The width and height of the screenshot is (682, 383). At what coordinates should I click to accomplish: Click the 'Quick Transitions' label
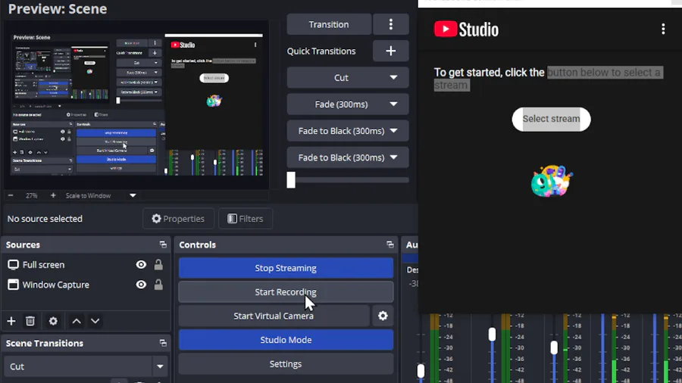(x=321, y=51)
